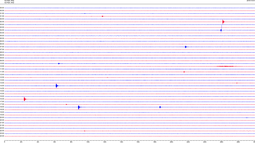This screenshot has width=255, height=143.
Task: Select the 16m tick label on the time axis
Action: click(x=138, y=142)
